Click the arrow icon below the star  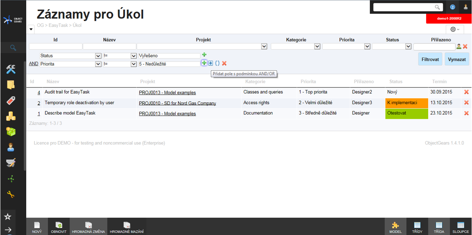click(x=8, y=229)
